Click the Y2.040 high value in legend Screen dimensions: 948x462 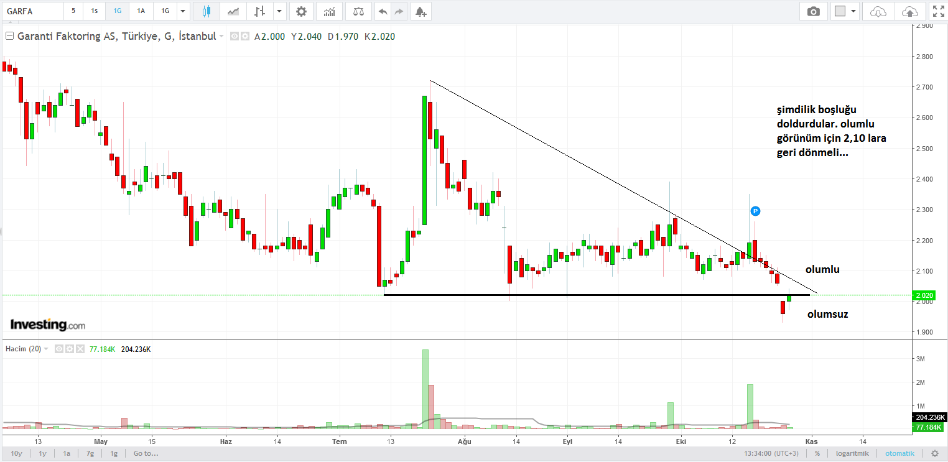pos(306,37)
